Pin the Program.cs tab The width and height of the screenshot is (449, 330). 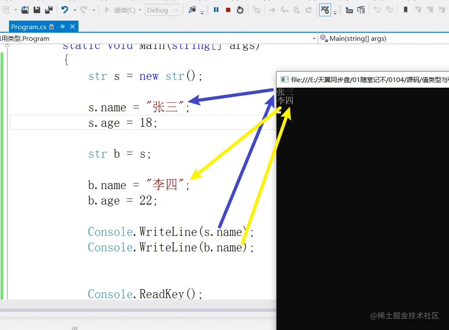click(63, 27)
